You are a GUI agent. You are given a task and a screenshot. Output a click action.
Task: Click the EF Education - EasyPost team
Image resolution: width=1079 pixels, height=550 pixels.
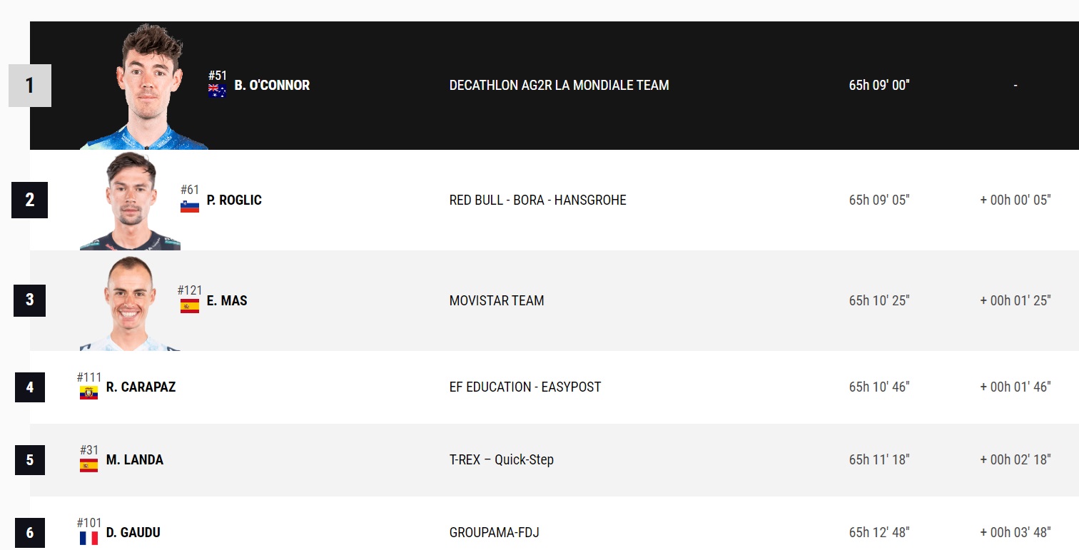[525, 387]
